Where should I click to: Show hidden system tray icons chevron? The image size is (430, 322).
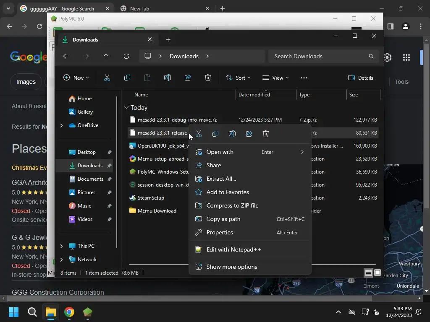[338, 312]
